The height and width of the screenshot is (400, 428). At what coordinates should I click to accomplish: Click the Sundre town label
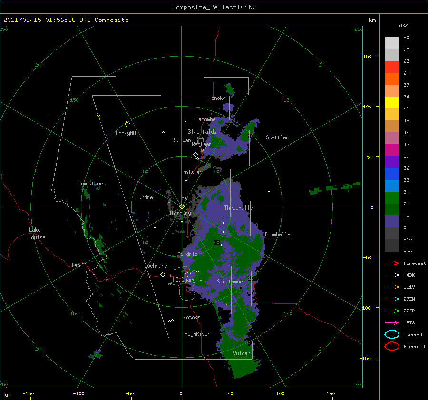(x=144, y=197)
